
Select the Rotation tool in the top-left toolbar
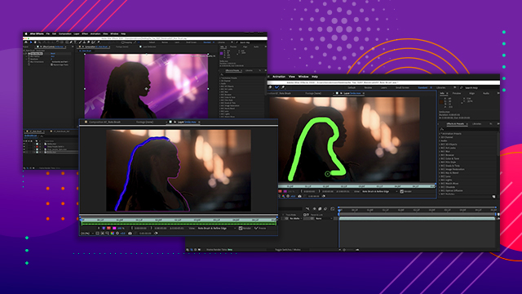tap(57, 42)
